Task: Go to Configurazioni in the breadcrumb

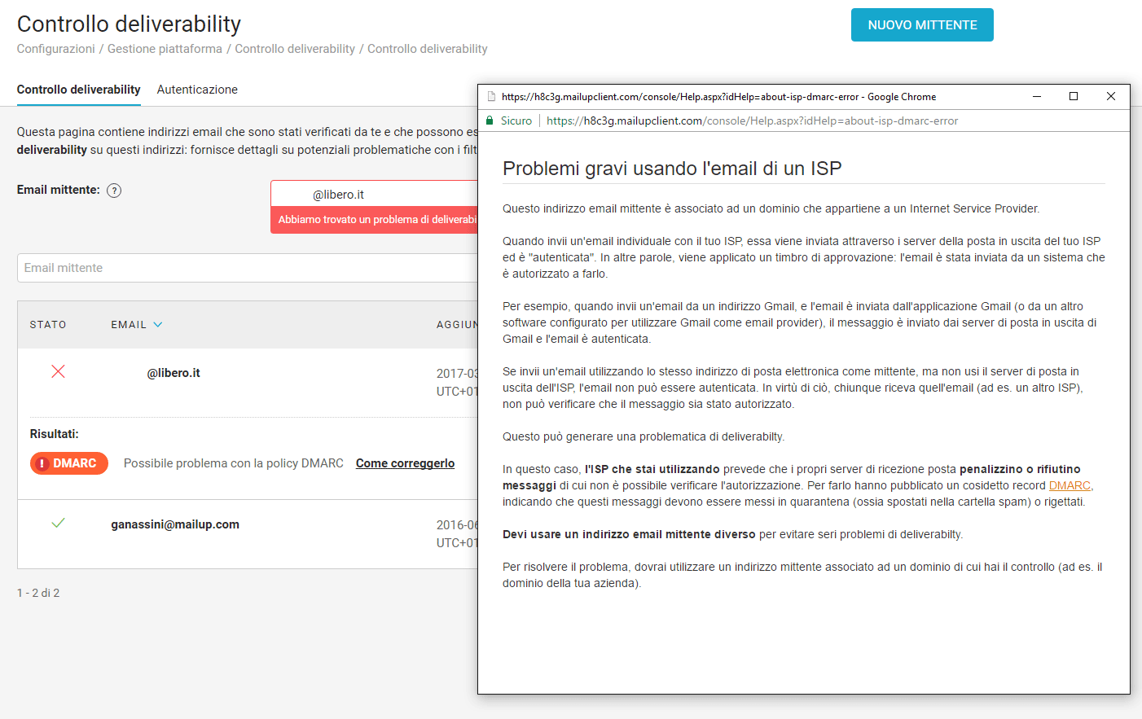Action: point(55,49)
